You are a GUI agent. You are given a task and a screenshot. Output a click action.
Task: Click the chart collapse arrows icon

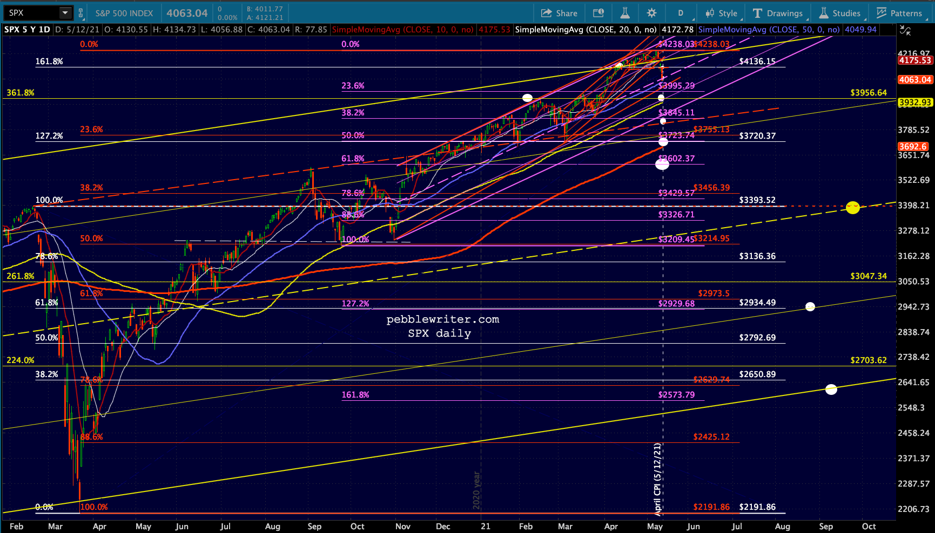(905, 31)
